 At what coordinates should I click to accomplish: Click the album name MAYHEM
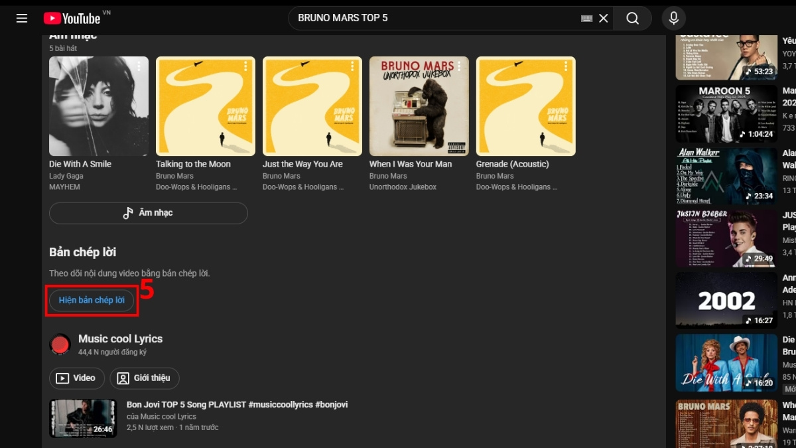(63, 187)
